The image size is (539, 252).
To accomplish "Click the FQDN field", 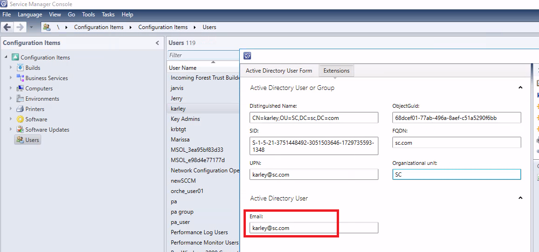I will point(457,142).
